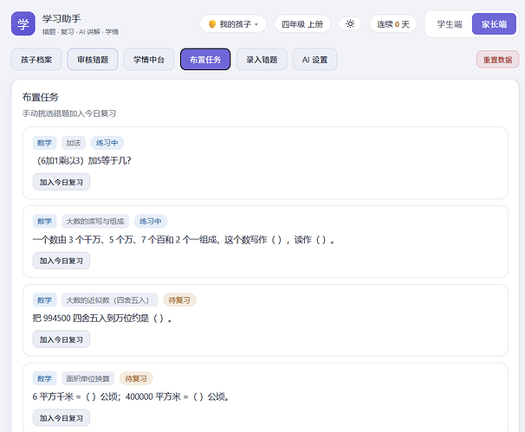Click the 待复习 status on the 994500 card
This screenshot has width=525, height=432.
point(179,300)
